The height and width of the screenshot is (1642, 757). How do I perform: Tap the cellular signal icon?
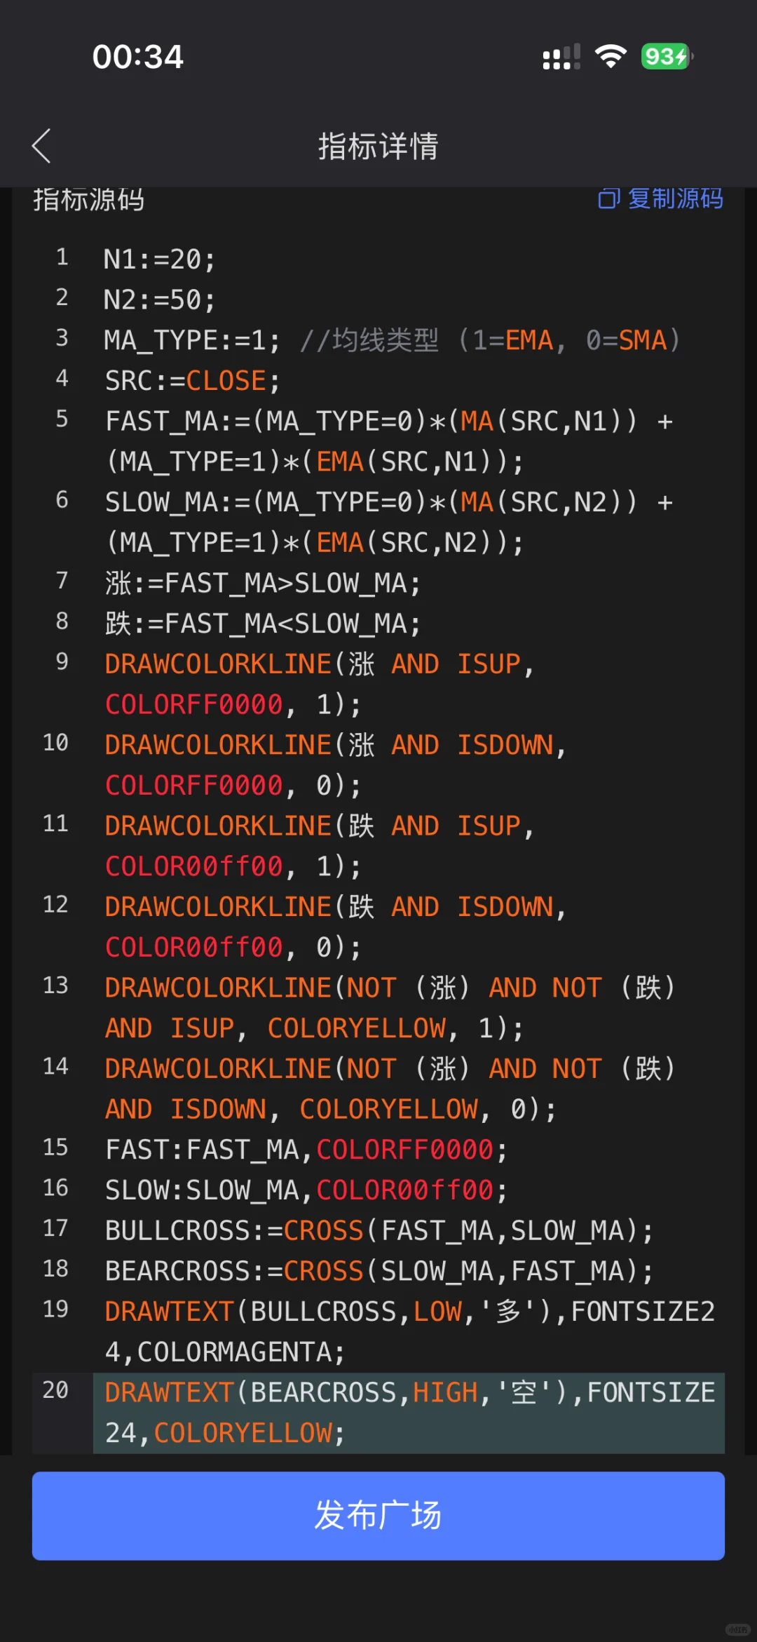coord(561,56)
